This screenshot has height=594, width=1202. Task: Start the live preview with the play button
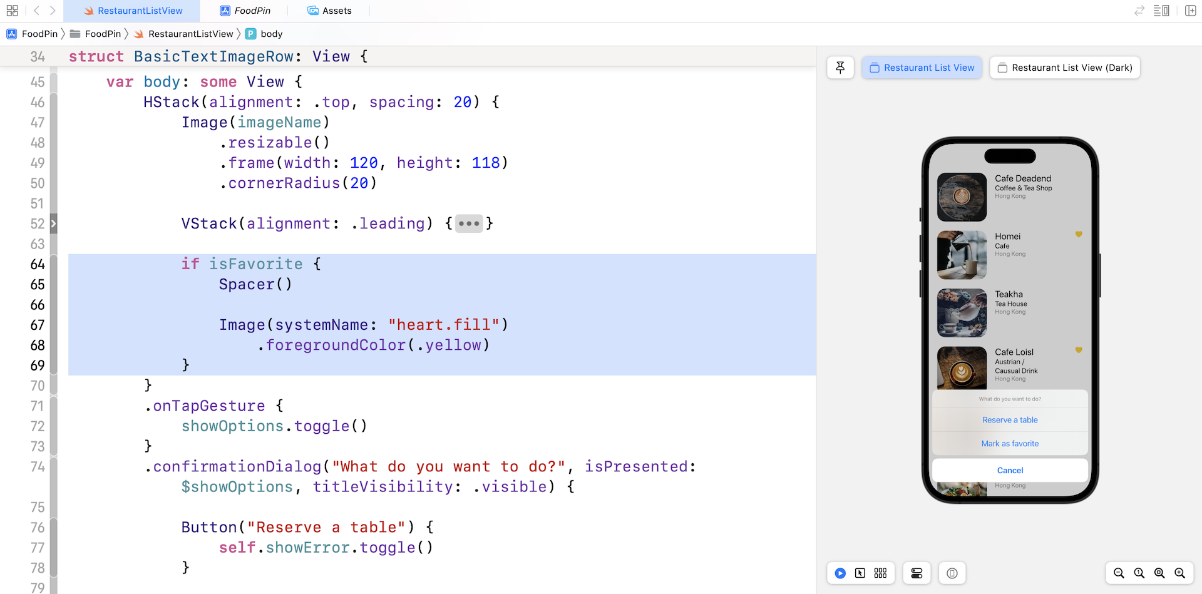coord(840,573)
